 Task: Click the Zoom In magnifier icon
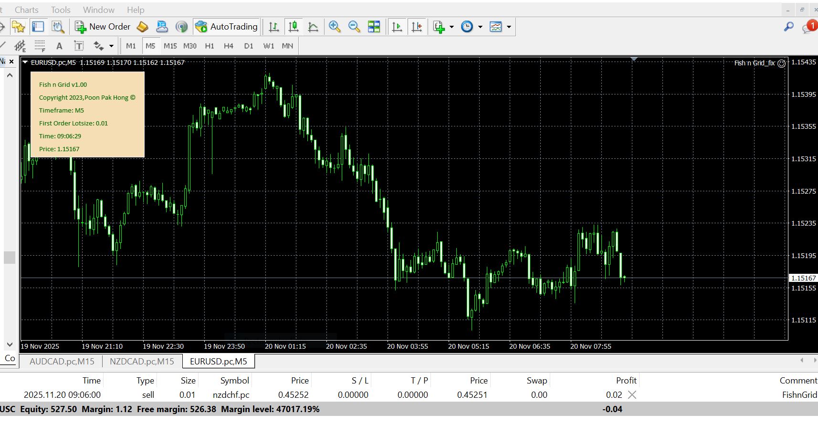pos(335,27)
